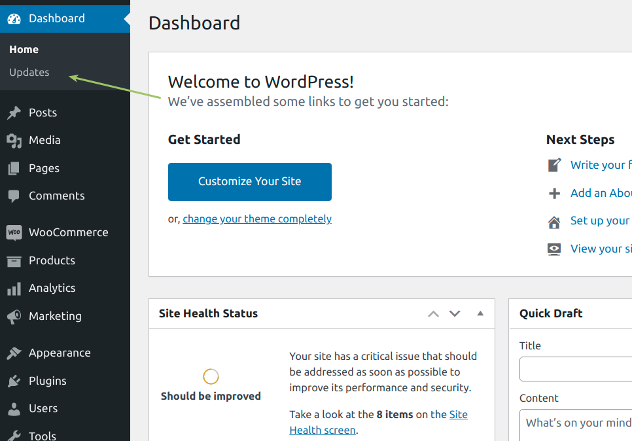The image size is (632, 441).
Task: Click the Marketing megaphone icon
Action: tap(14, 317)
